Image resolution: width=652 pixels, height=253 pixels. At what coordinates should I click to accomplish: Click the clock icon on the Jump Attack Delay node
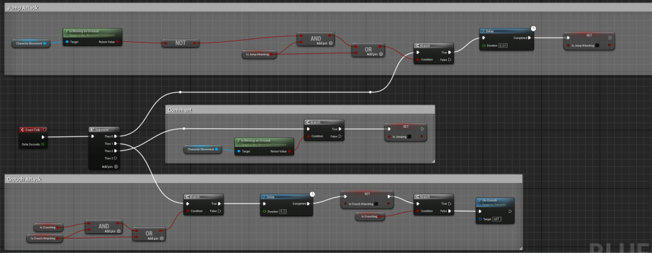534,28
